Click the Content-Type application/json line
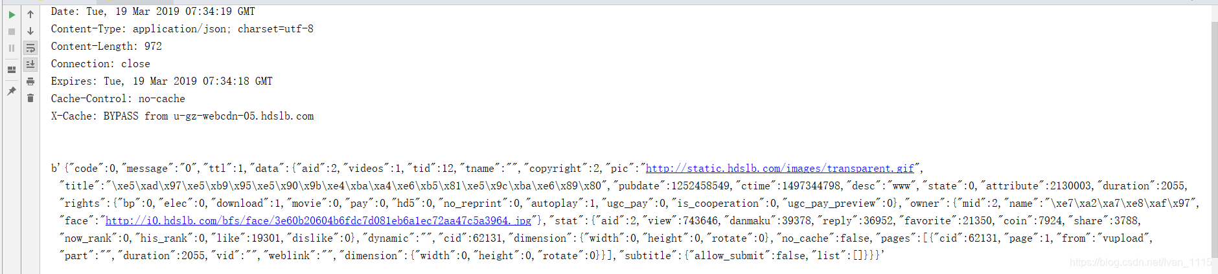The height and width of the screenshot is (274, 1218). [x=182, y=29]
